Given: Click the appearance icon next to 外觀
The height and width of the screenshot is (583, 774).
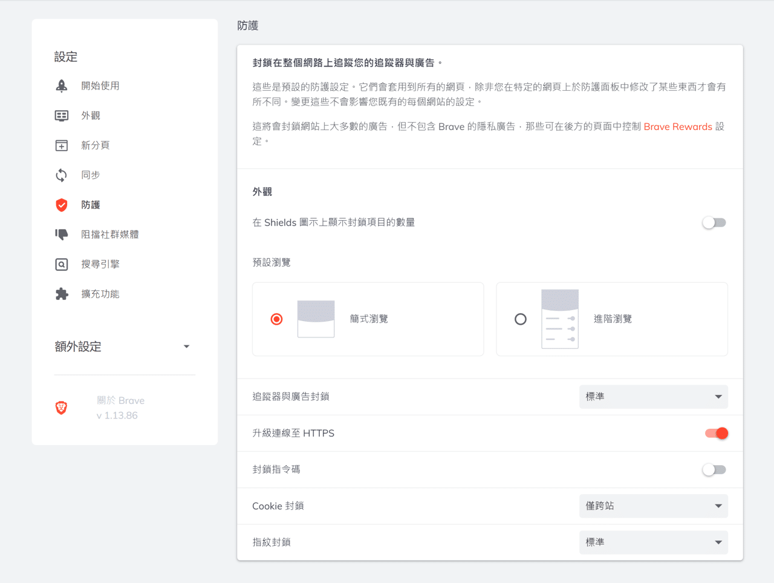Looking at the screenshot, I should pos(62,116).
